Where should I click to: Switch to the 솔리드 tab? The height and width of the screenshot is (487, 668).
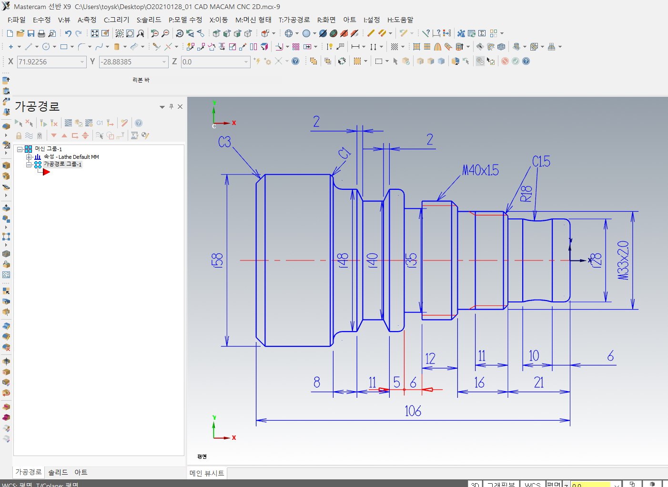coord(58,472)
